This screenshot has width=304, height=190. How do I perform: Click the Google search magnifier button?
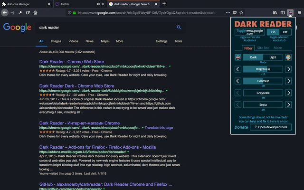[179, 28]
